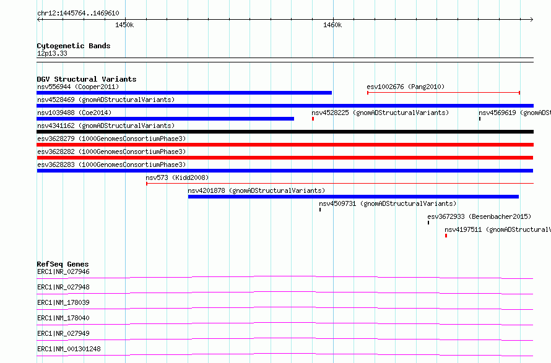Click the blue bar of esv3628283

(285, 171)
